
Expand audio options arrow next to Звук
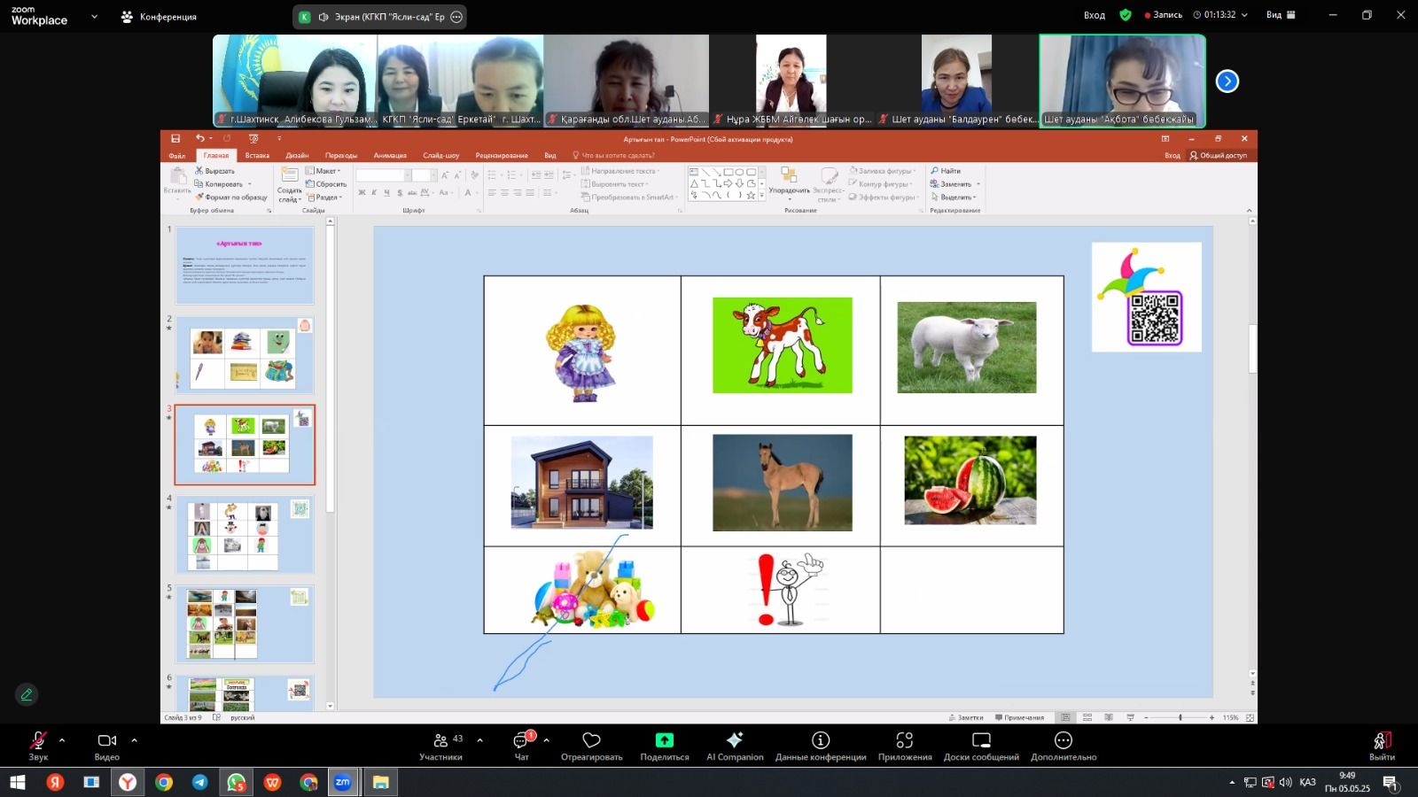coord(62,739)
